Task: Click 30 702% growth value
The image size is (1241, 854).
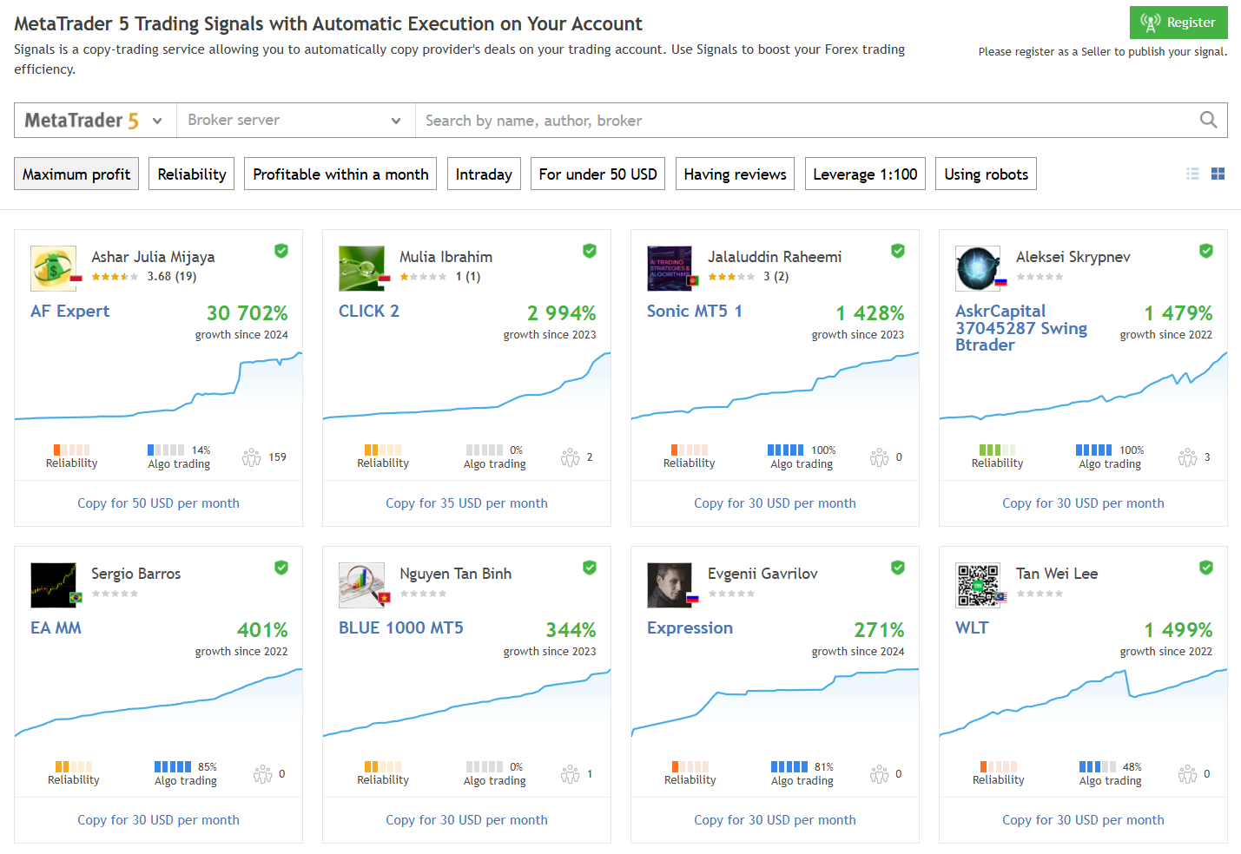Action: click(x=247, y=312)
